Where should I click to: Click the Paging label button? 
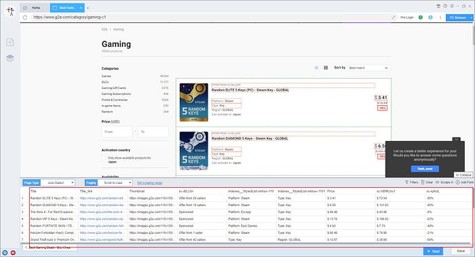pyautogui.click(x=91, y=183)
